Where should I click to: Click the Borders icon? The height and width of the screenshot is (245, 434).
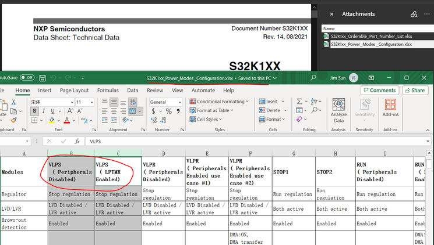click(34, 120)
